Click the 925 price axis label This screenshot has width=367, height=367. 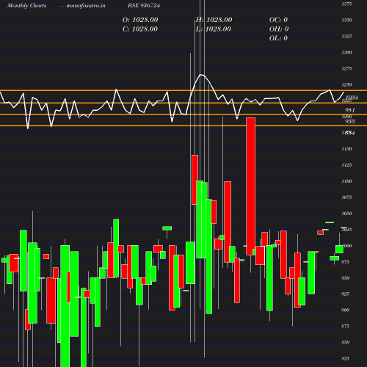(x=345, y=294)
